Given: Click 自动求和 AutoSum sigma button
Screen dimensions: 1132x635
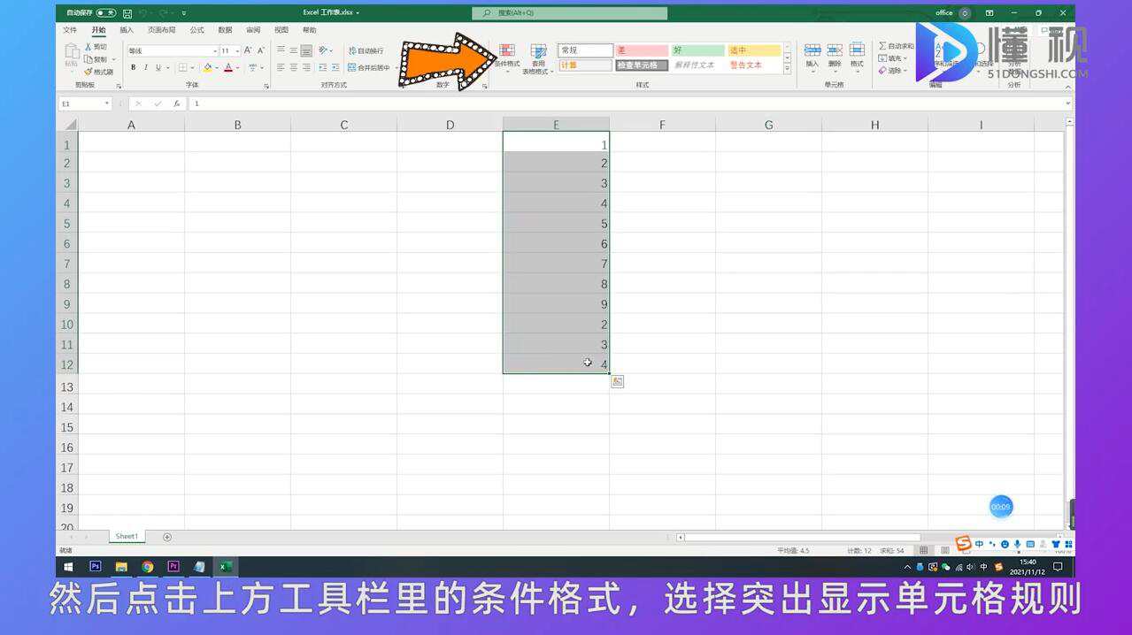Looking at the screenshot, I should [x=896, y=46].
